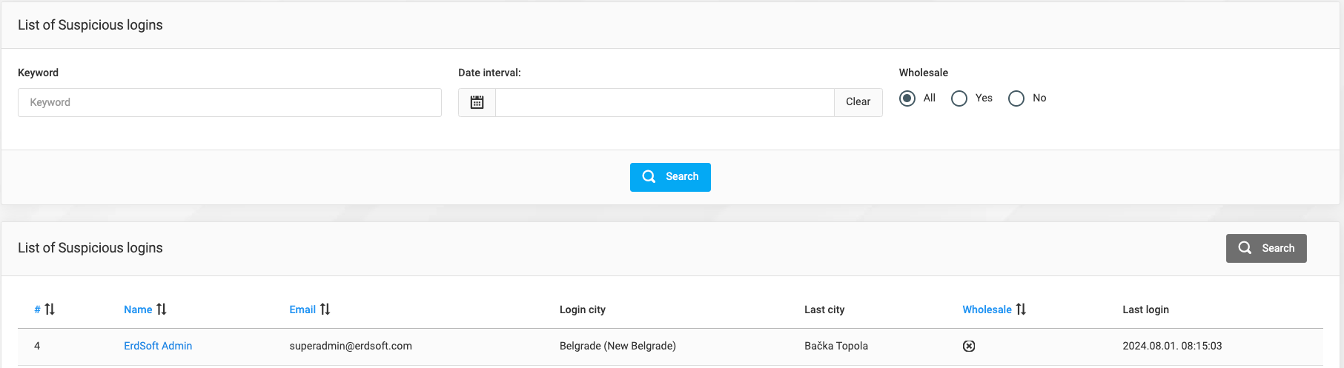Click the last login 2024.08.01. 08:15:03
The width and height of the screenshot is (1344, 368).
coord(1172,346)
